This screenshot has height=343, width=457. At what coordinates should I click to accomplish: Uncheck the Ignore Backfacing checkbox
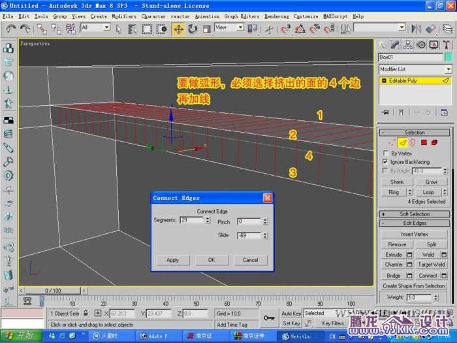385,161
